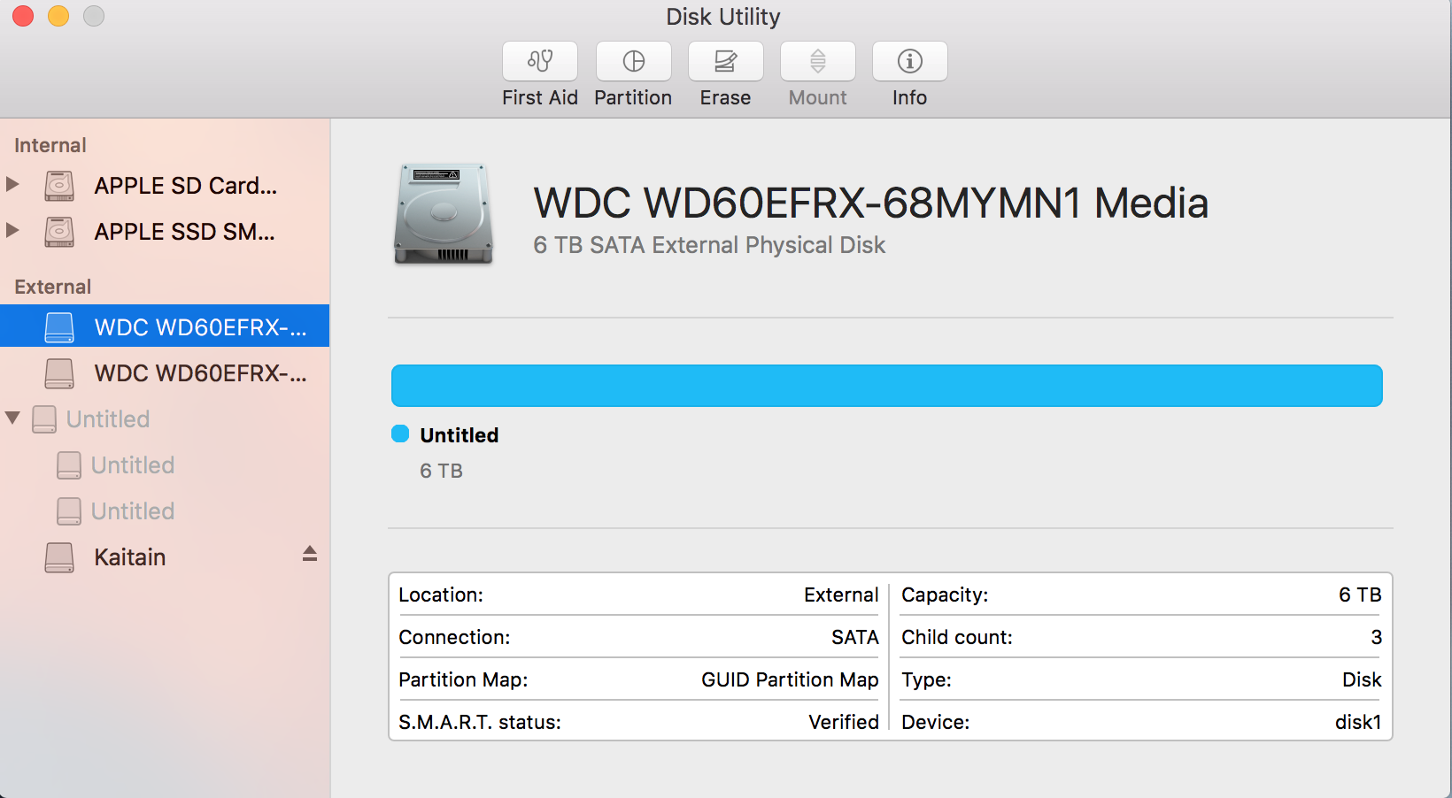Run First Aid on the selected disk
Screen dimensions: 1452x798
tap(540, 61)
